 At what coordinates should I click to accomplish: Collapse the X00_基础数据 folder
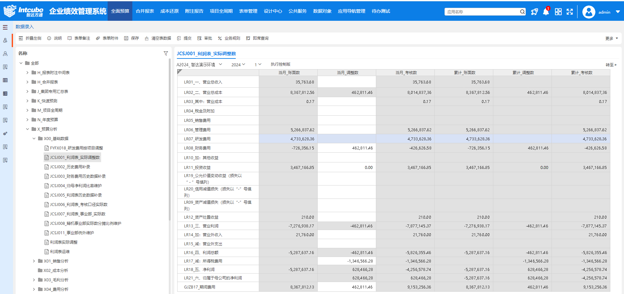pos(34,138)
